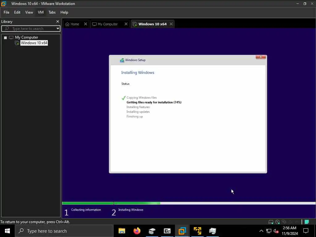Select My Computer in the Library tree

[27, 37]
